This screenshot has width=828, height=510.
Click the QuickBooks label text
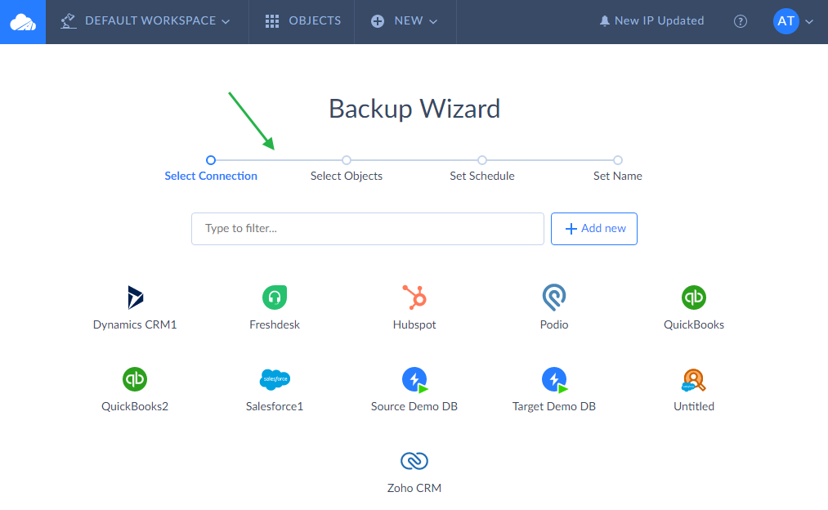tap(694, 324)
